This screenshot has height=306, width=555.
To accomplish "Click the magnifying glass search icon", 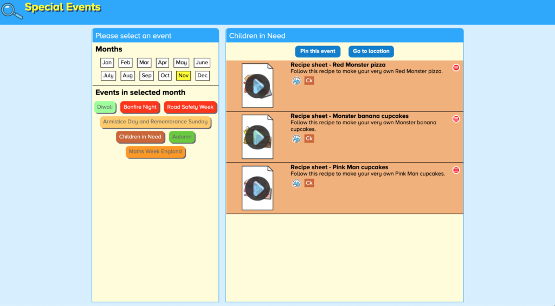I will pyautogui.click(x=12, y=11).
